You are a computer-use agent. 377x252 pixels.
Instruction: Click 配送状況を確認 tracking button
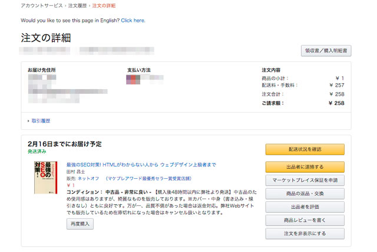tap(305, 149)
